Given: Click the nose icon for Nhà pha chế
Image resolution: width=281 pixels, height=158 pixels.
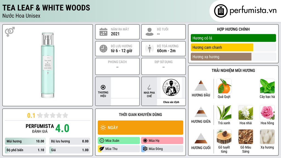Looking at the screenshot, I should (x=149, y=87).
